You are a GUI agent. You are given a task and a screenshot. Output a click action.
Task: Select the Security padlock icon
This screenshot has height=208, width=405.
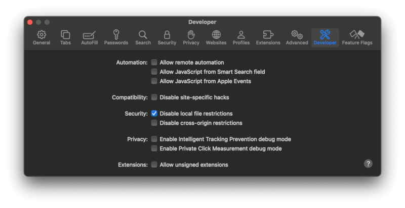pos(167,35)
